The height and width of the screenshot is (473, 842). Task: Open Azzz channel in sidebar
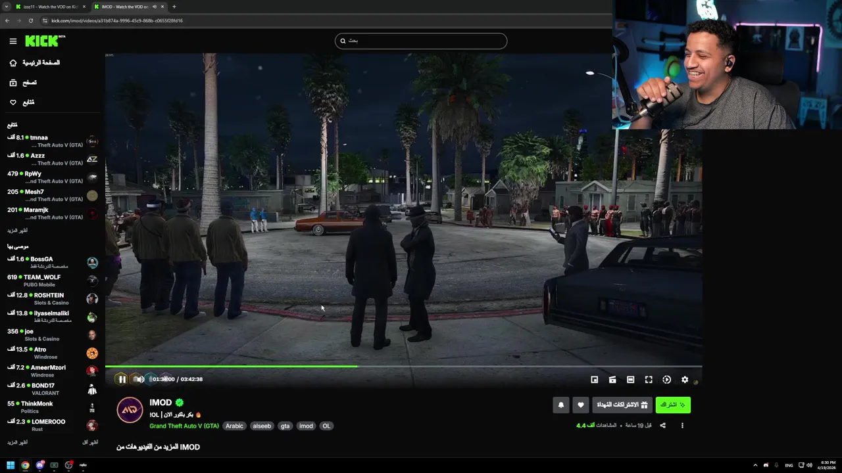pyautogui.click(x=53, y=159)
